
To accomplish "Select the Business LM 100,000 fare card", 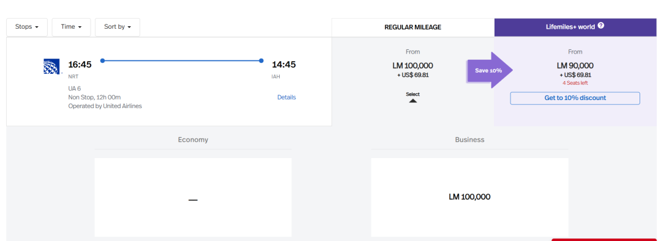I will 469,197.
